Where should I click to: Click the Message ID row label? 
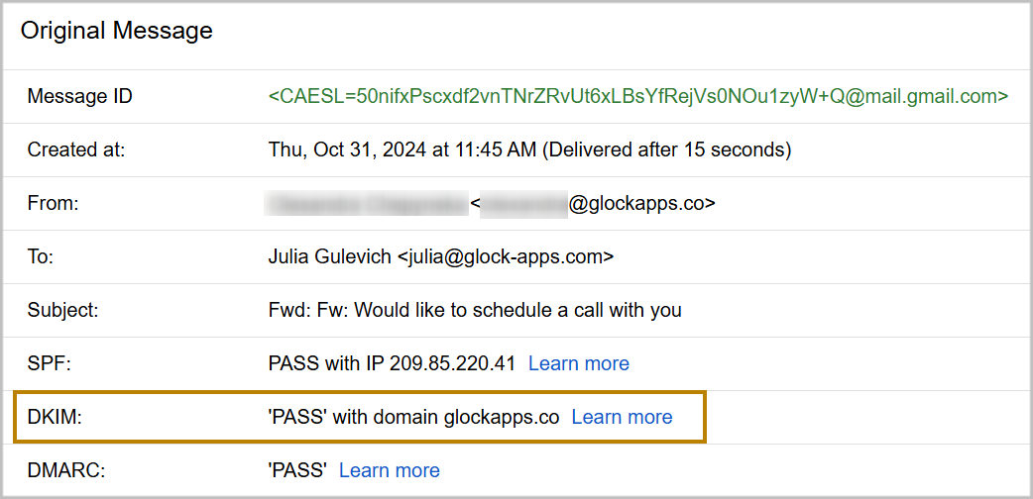coord(79,97)
